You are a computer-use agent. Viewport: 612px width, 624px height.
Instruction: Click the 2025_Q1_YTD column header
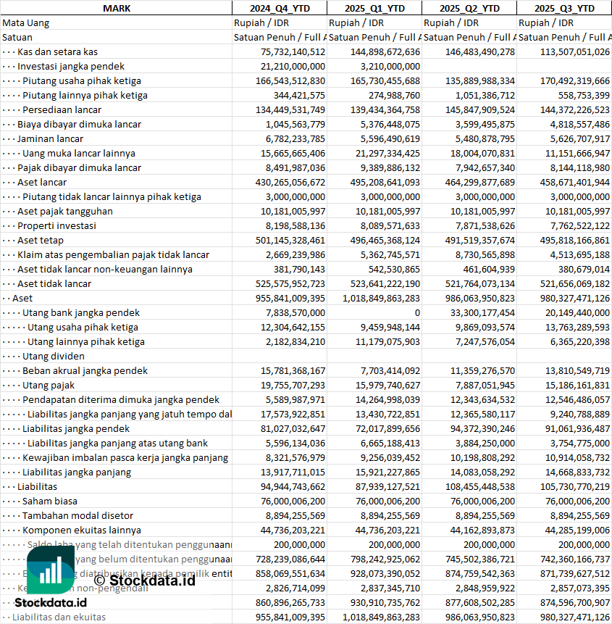(x=374, y=9)
